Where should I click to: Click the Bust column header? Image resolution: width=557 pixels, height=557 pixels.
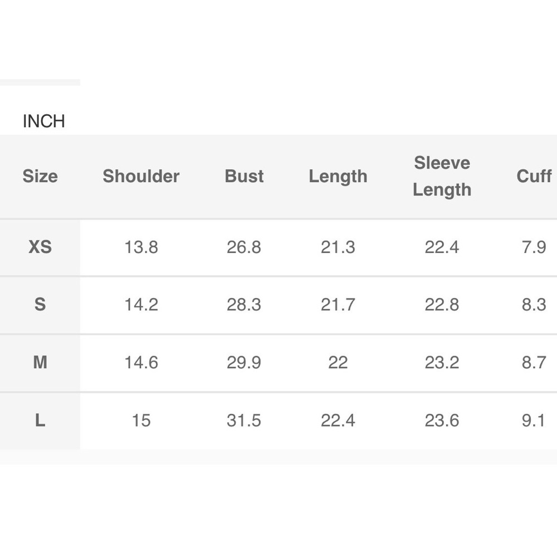pos(244,177)
